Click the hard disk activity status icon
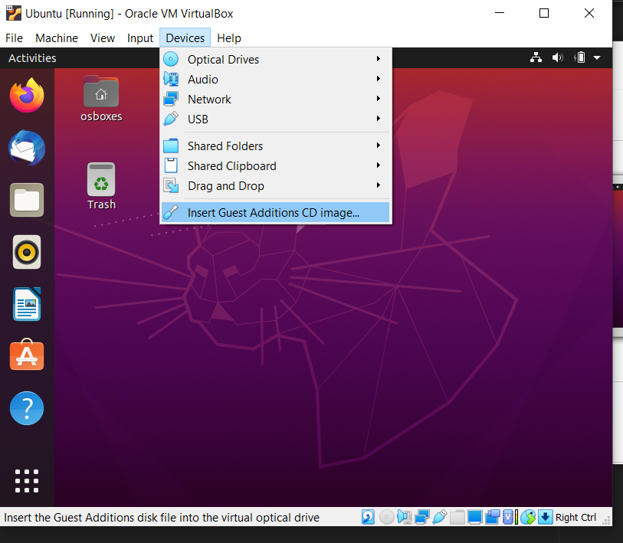The image size is (623, 543). (x=368, y=517)
